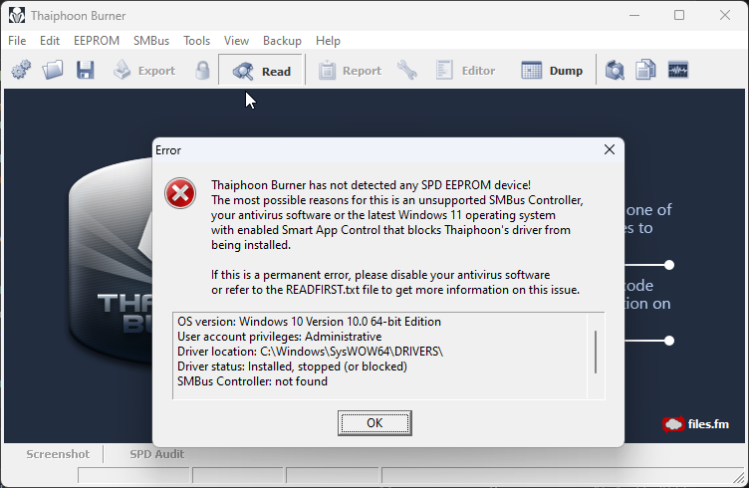Open the Backup menu

[x=282, y=41]
